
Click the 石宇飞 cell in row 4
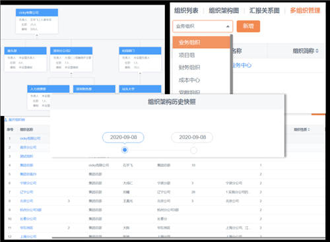click(x=128, y=165)
